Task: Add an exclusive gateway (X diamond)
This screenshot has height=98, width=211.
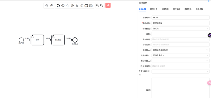Action: tap(63, 6)
